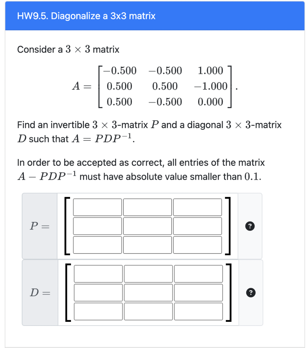308x348 pixels.
Task: Click the HW9.5 title bar heading
Action: (86, 16)
